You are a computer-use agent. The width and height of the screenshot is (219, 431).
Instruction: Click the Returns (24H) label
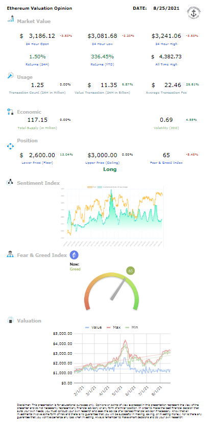(37, 64)
